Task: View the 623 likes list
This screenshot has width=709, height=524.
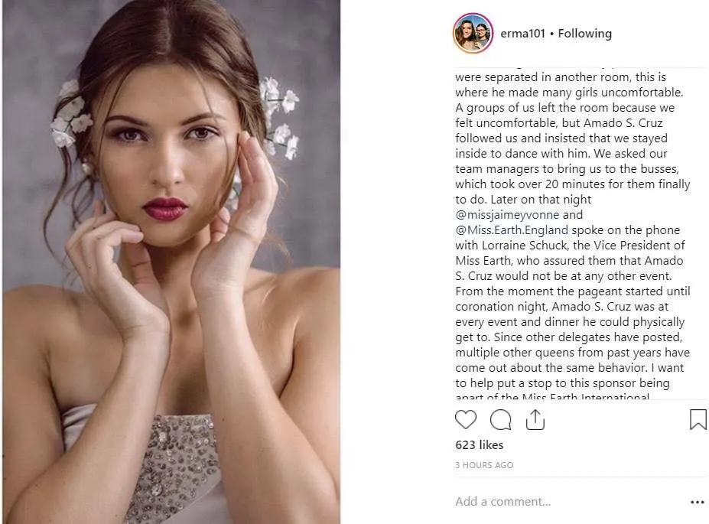Action: click(x=480, y=445)
